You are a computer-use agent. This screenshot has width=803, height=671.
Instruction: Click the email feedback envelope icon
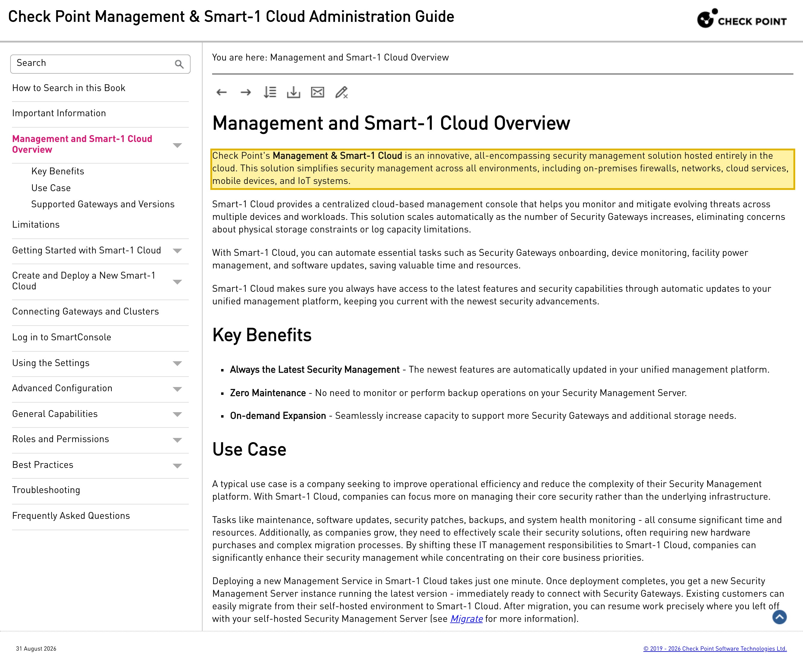click(317, 93)
